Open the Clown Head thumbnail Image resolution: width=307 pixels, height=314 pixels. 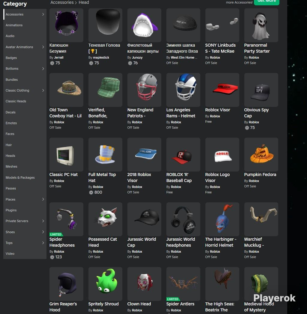click(x=144, y=284)
